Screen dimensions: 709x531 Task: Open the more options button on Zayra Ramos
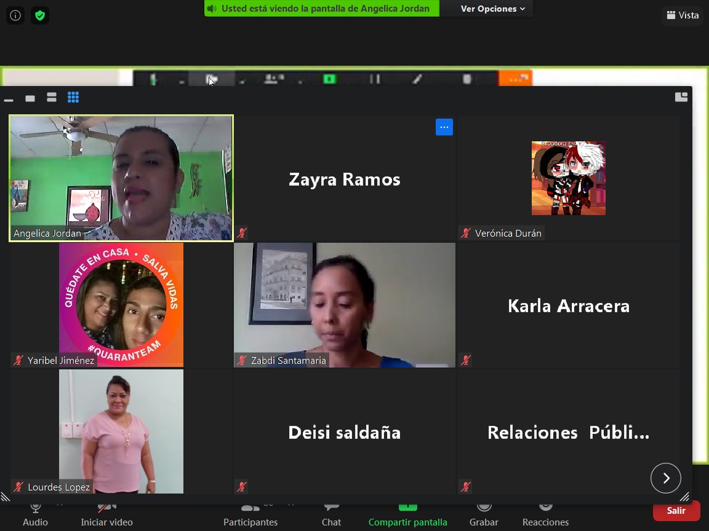coord(444,127)
